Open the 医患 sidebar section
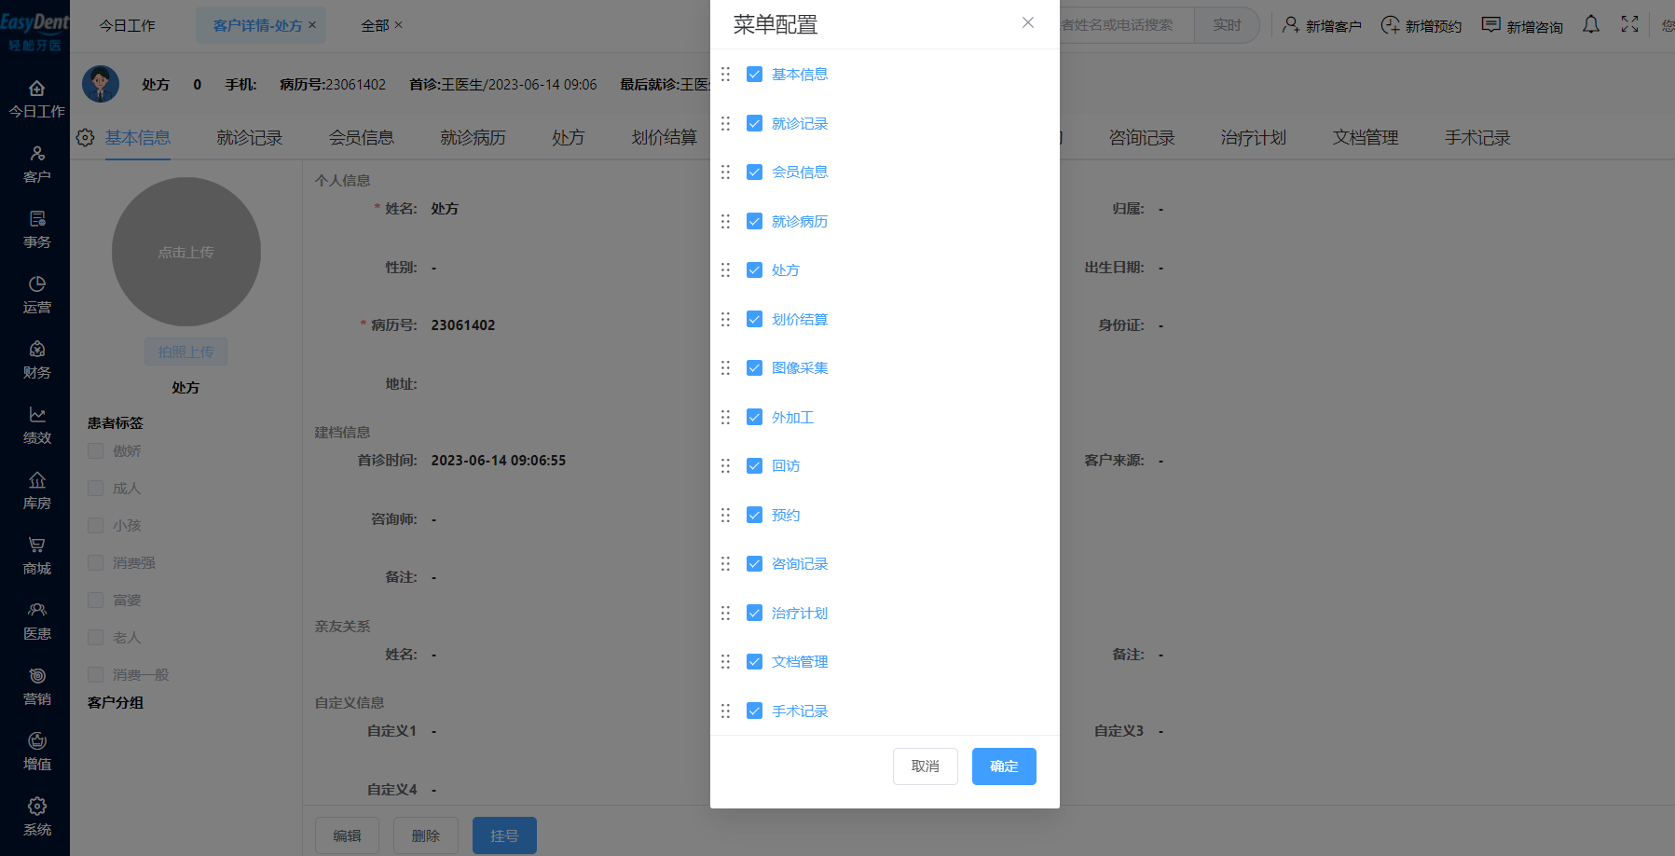Screen dimensions: 1675x856 (x=36, y=622)
